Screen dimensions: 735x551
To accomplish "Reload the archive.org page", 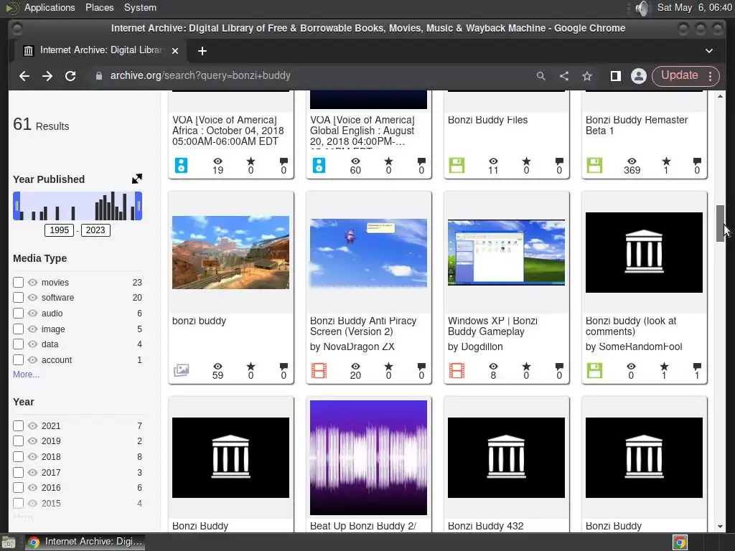I will click(x=70, y=76).
